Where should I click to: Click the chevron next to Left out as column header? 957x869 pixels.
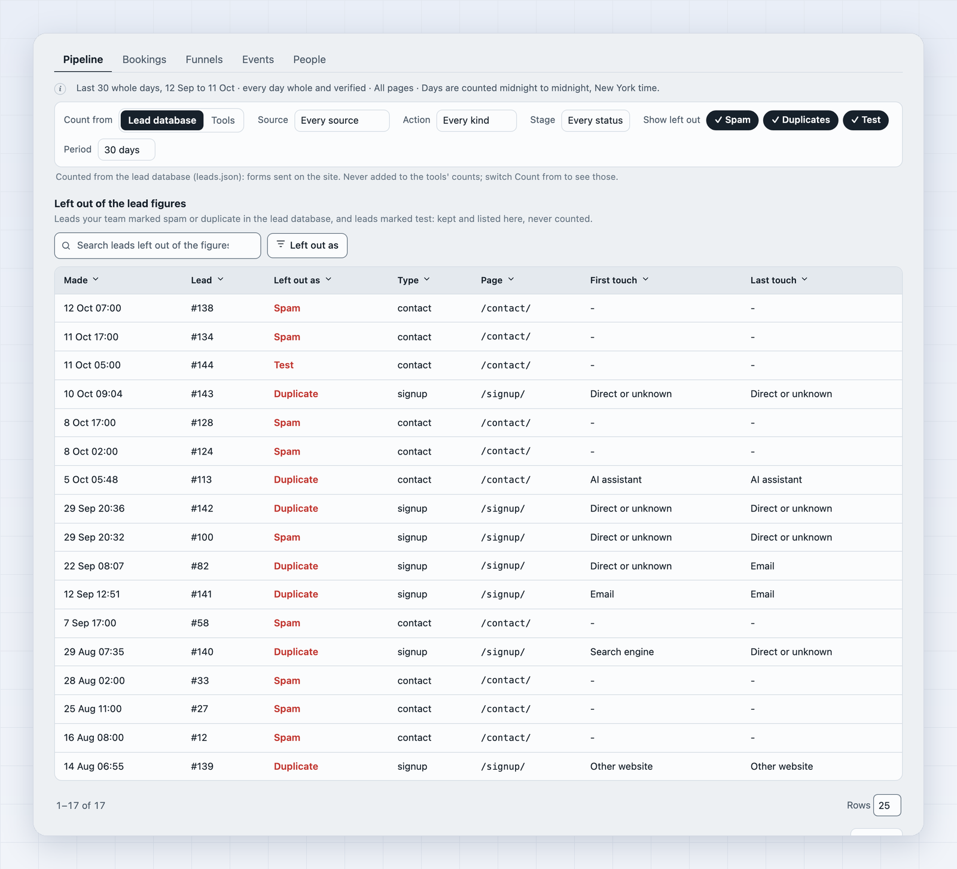pos(328,280)
